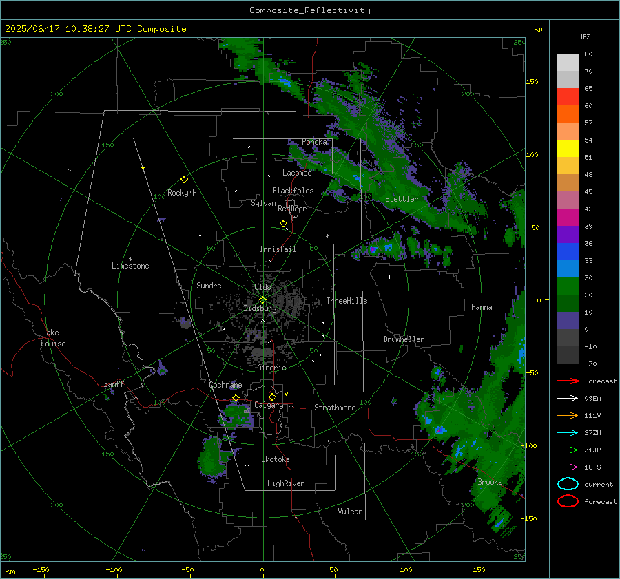
Task: Click the Strathmore city label
Action: point(335,408)
